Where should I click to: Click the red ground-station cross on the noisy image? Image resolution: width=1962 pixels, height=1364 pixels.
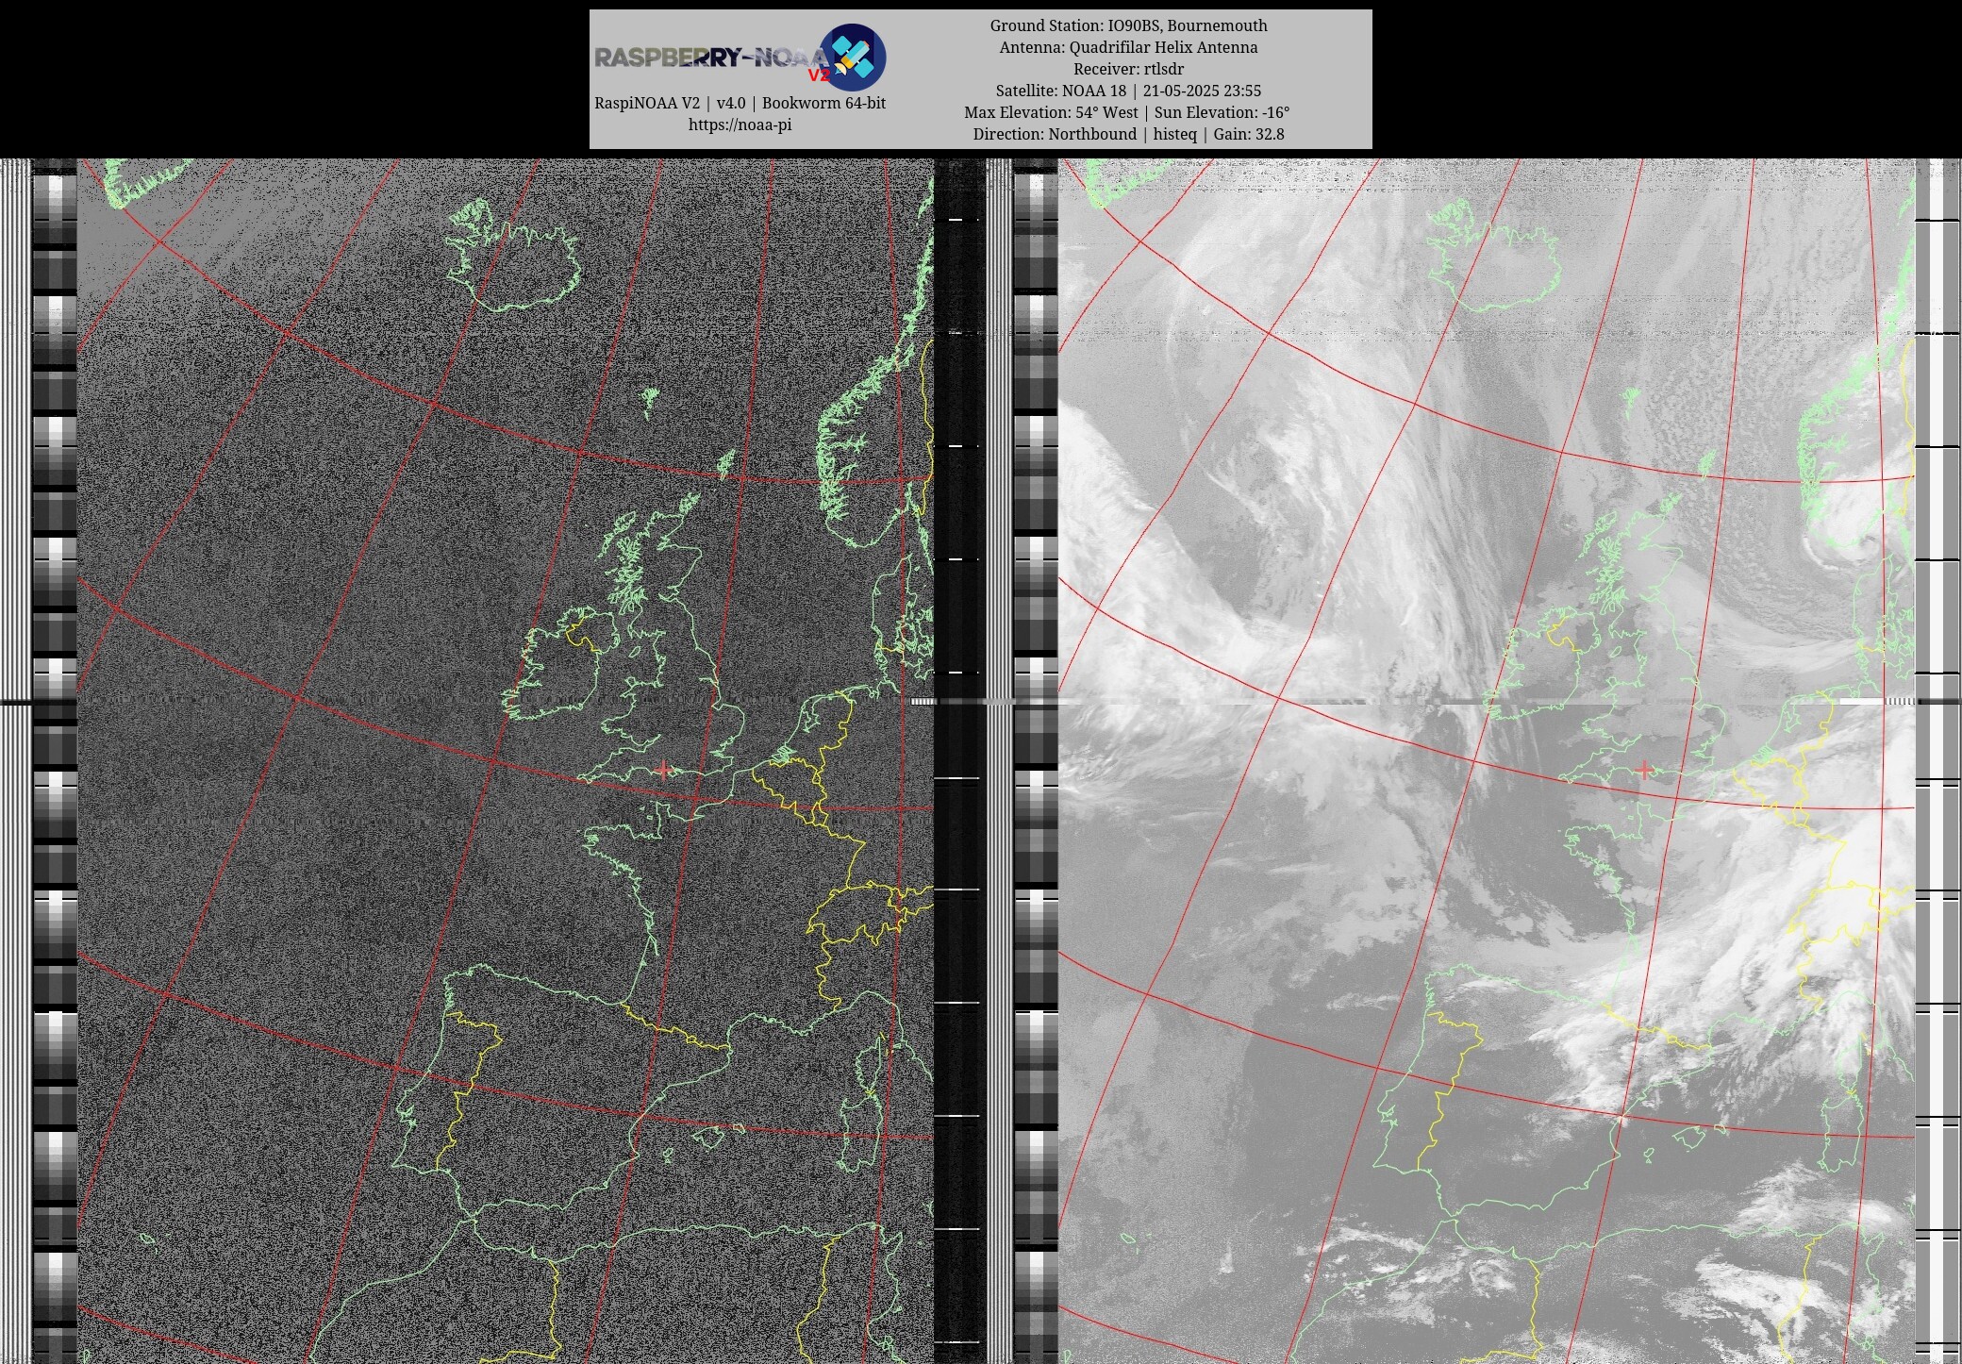tap(664, 770)
